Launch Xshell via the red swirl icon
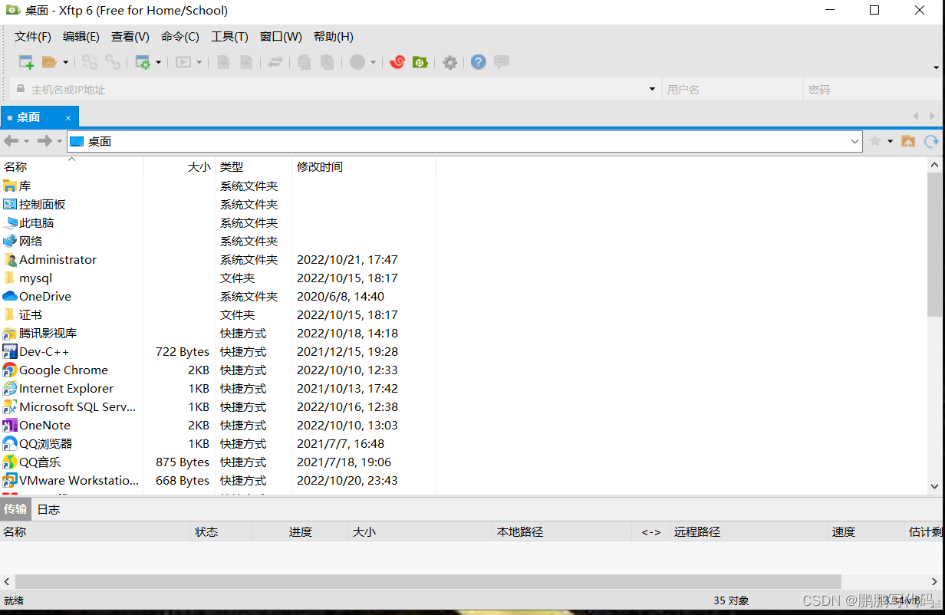The image size is (945, 615). coord(397,62)
